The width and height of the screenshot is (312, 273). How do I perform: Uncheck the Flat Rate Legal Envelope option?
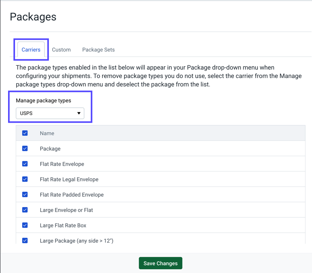pos(25,179)
